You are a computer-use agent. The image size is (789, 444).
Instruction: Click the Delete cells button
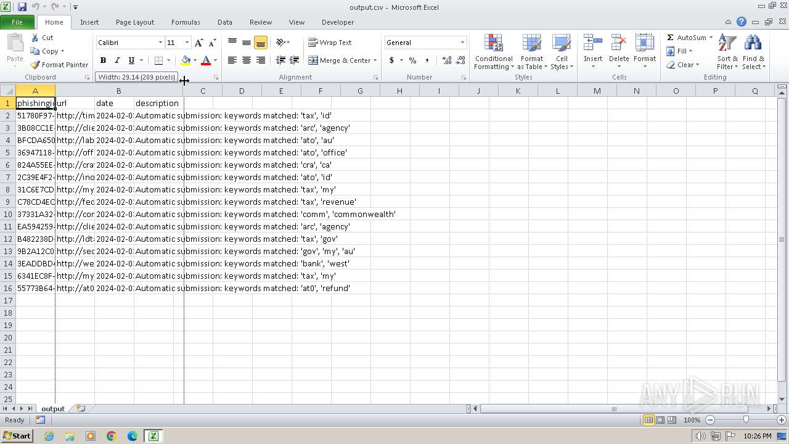[x=619, y=52]
